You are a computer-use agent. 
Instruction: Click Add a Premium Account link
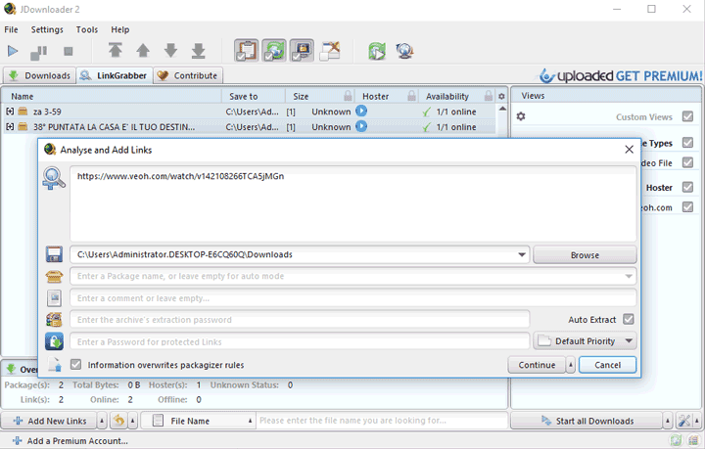pos(70,441)
